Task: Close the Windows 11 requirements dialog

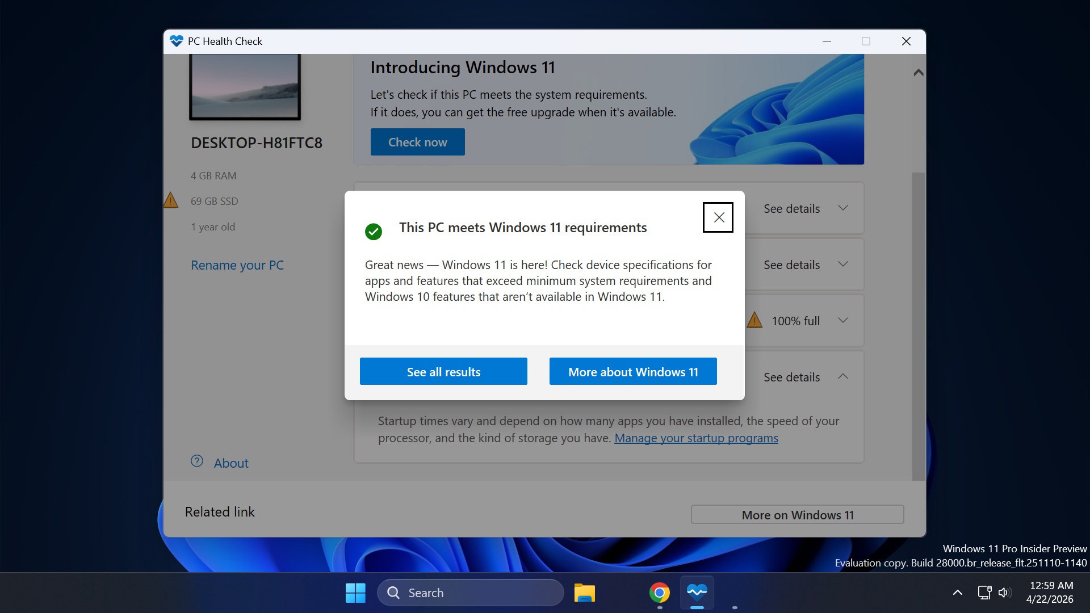Action: [718, 217]
